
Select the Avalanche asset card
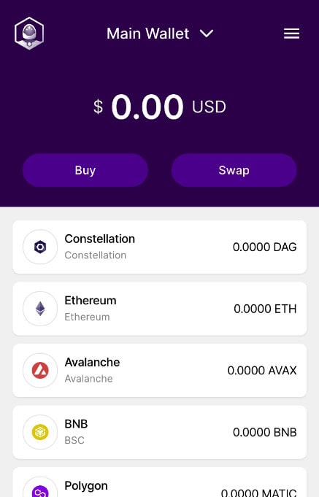tap(159, 370)
